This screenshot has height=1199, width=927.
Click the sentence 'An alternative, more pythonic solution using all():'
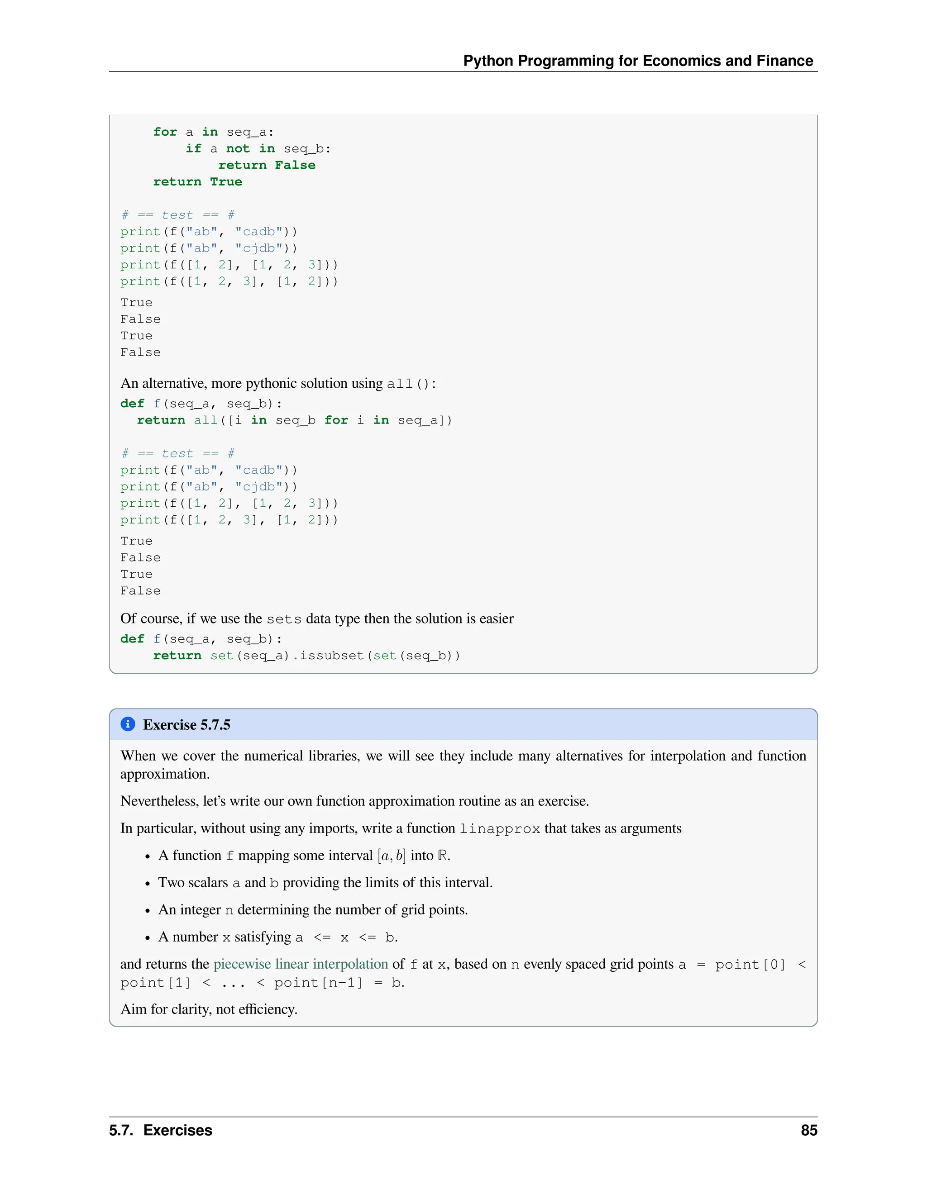click(278, 383)
